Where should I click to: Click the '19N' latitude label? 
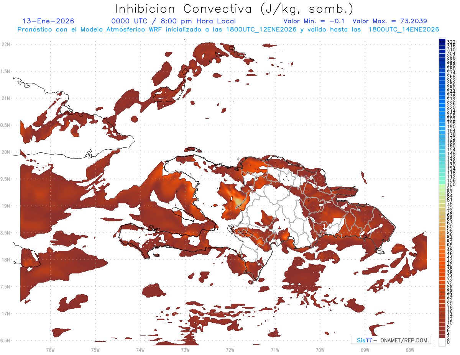(6, 206)
